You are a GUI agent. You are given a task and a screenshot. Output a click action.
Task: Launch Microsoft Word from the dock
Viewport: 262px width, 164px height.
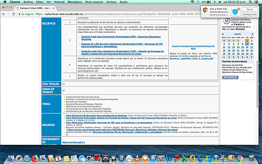[169, 158]
